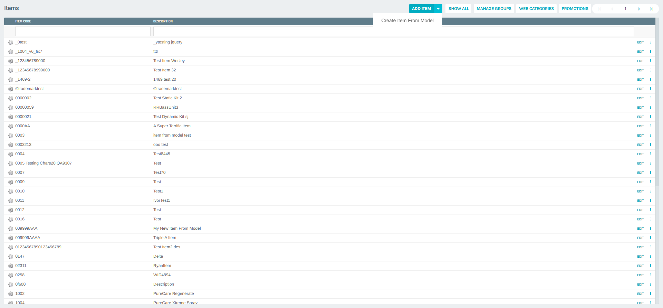
Task: Open the Promotions page
Action: pos(575,9)
